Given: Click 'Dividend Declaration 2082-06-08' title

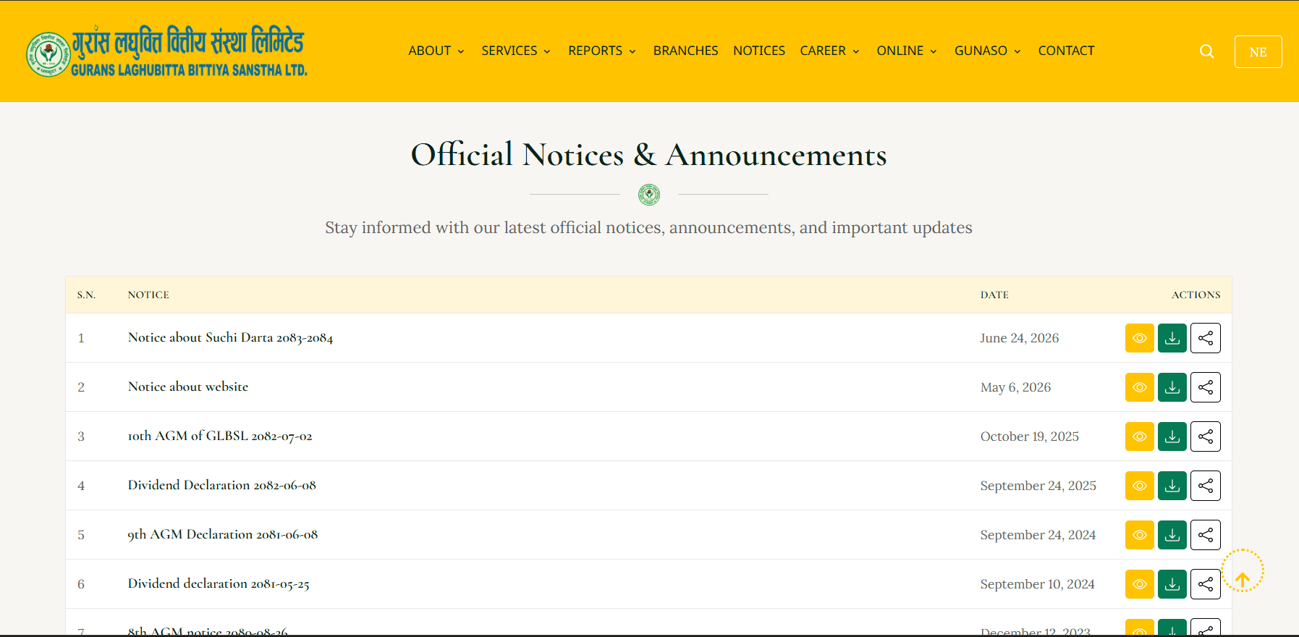Looking at the screenshot, I should coord(222,485).
